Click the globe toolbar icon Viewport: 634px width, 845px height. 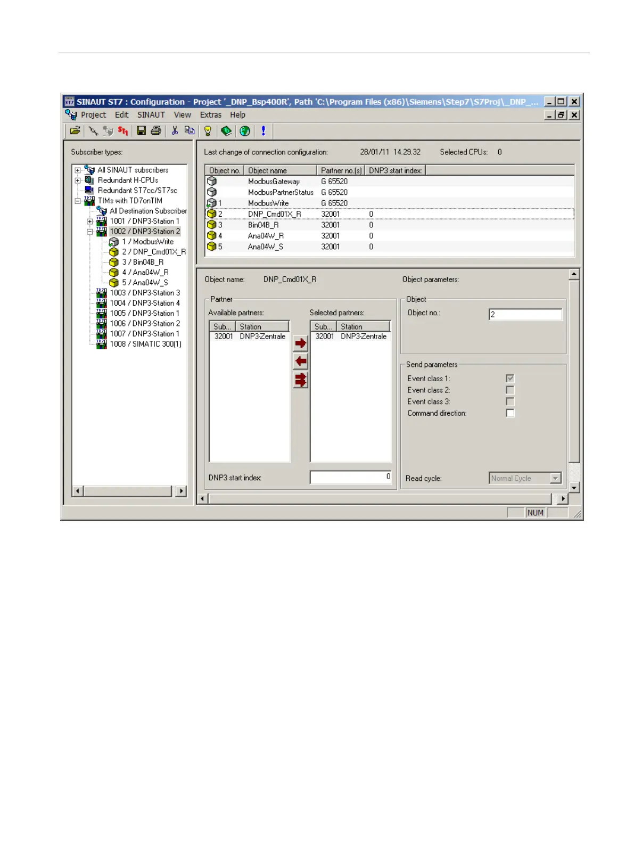tap(245, 130)
